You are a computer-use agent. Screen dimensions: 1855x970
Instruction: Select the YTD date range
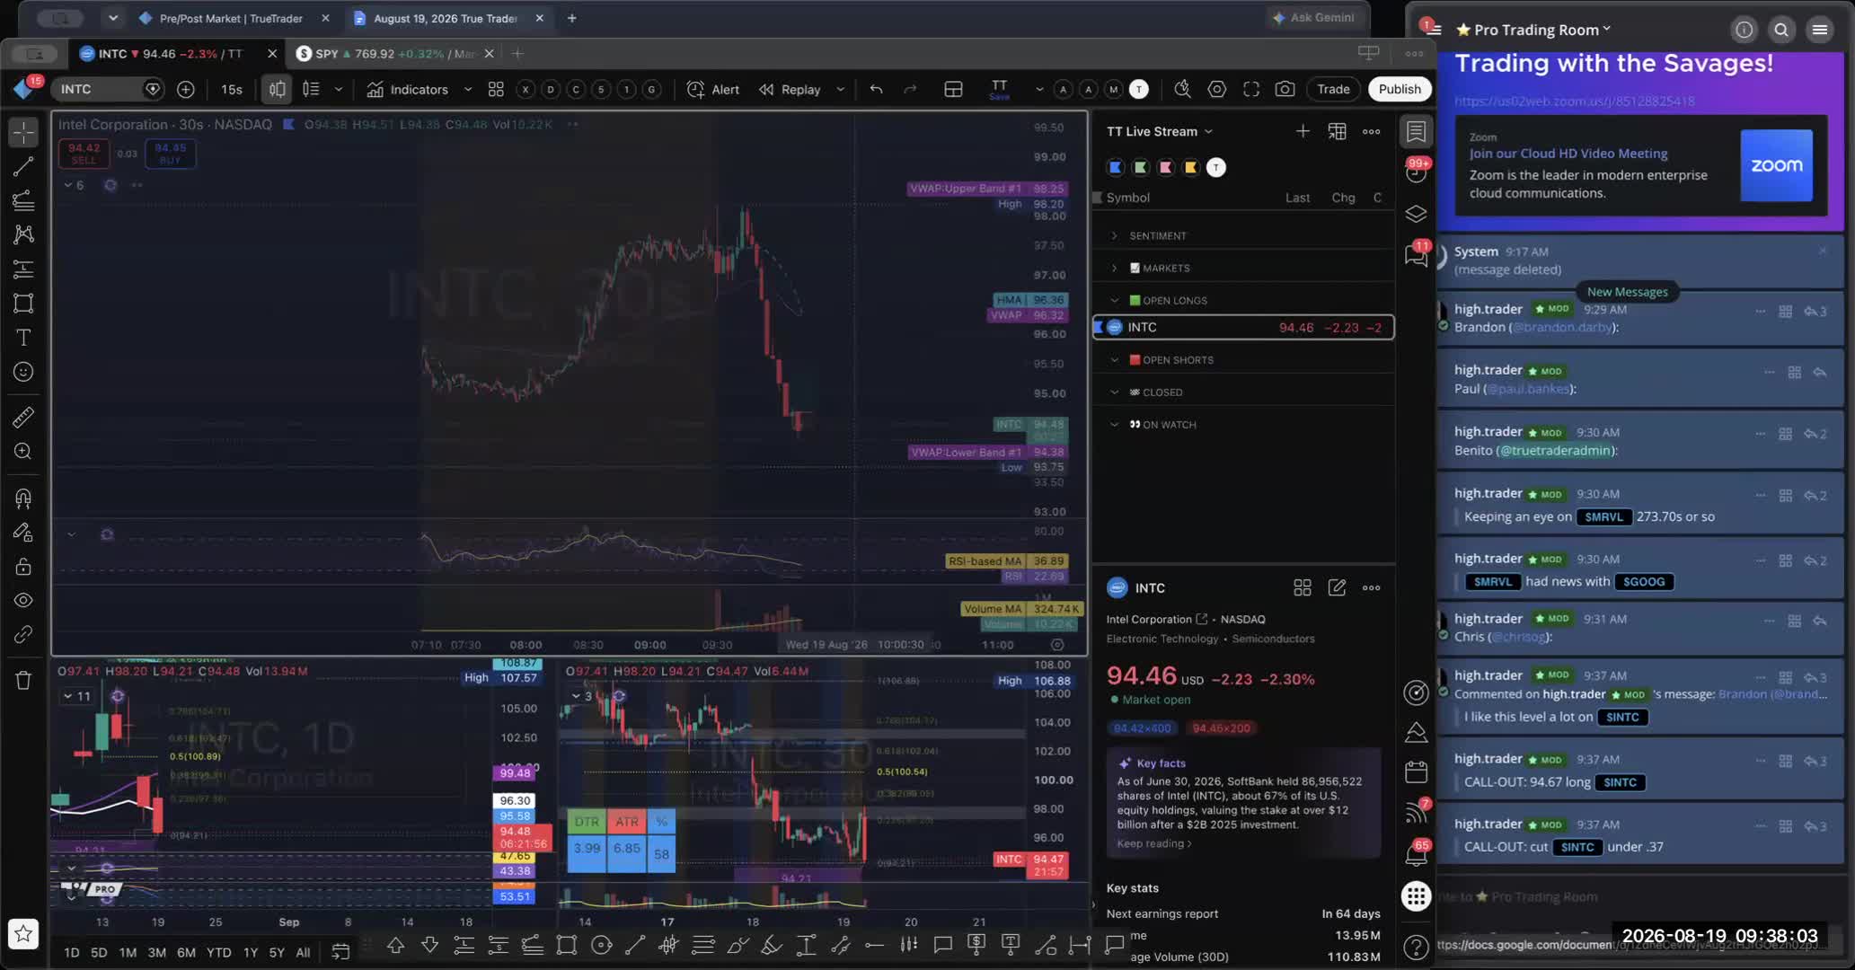(x=218, y=952)
